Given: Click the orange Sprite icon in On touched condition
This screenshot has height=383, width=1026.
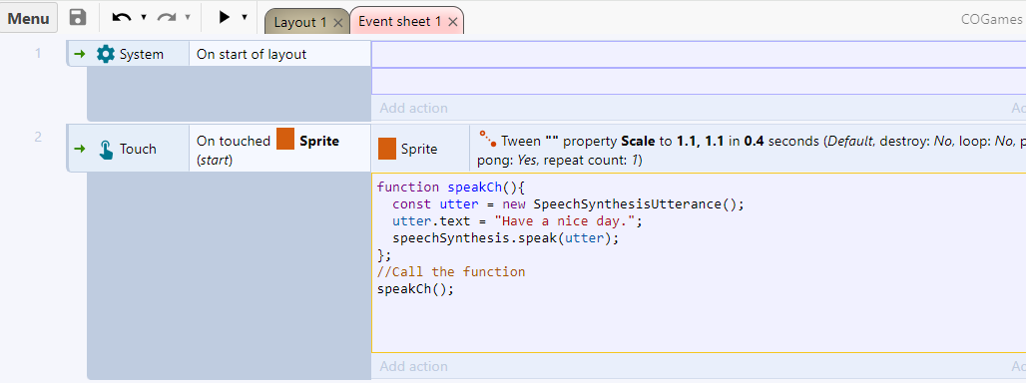Looking at the screenshot, I should click(285, 140).
